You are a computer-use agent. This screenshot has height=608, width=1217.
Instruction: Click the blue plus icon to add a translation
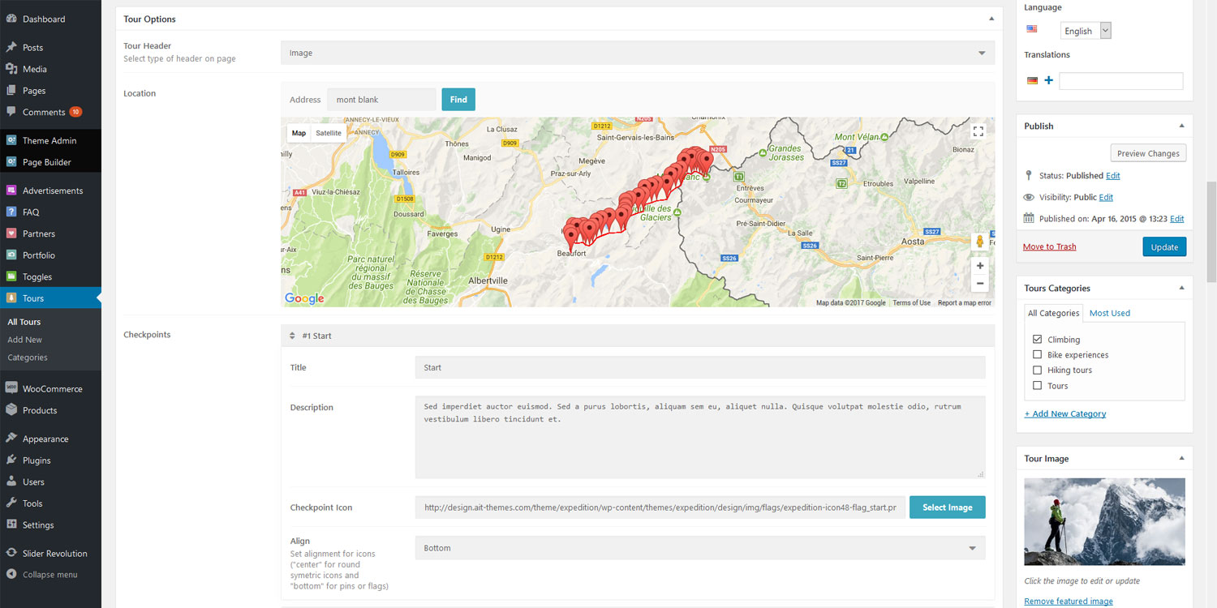click(x=1048, y=80)
